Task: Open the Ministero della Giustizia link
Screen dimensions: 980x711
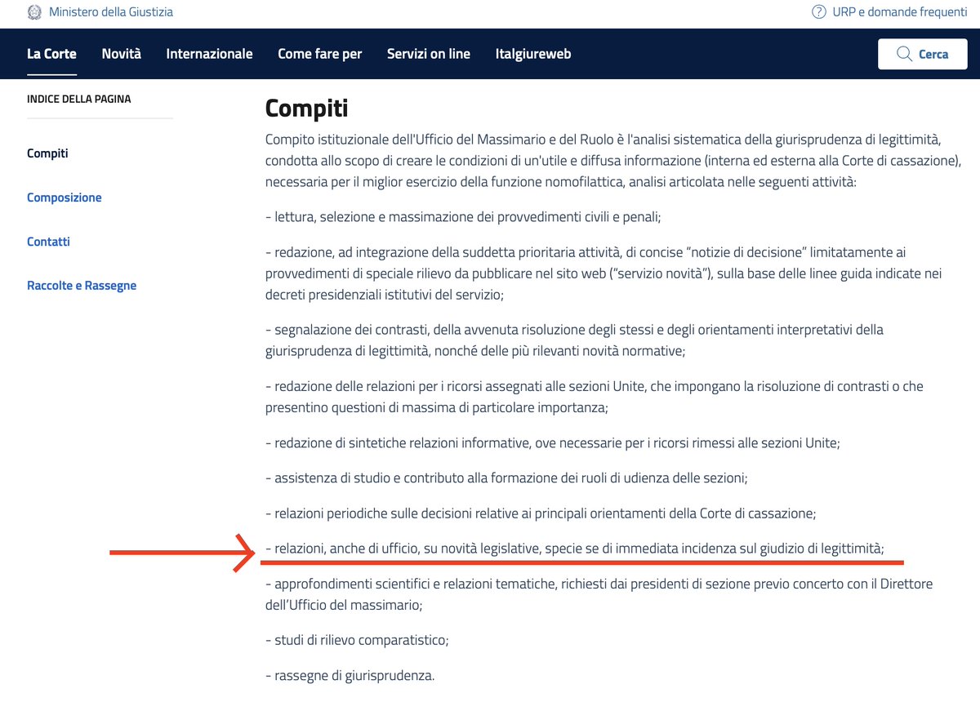Action: tap(111, 12)
